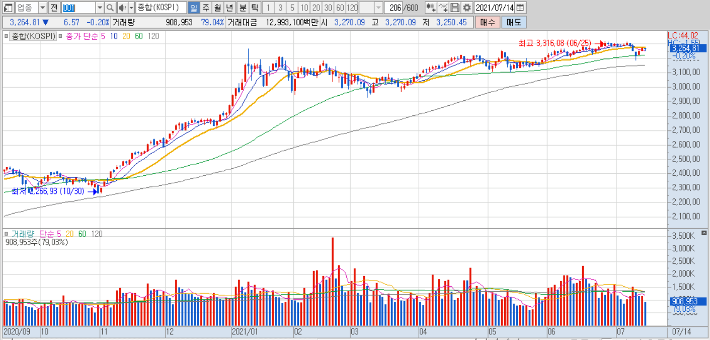This screenshot has width=710, height=340.
Task: Select the 일 daily period toggle
Action: pyautogui.click(x=194, y=8)
